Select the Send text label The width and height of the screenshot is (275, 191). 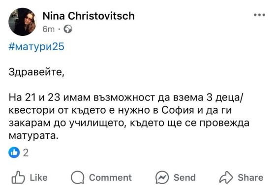coord(184,178)
